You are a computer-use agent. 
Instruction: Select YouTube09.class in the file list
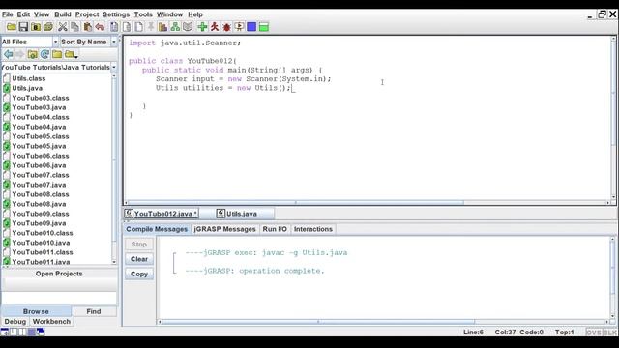[x=40, y=214]
